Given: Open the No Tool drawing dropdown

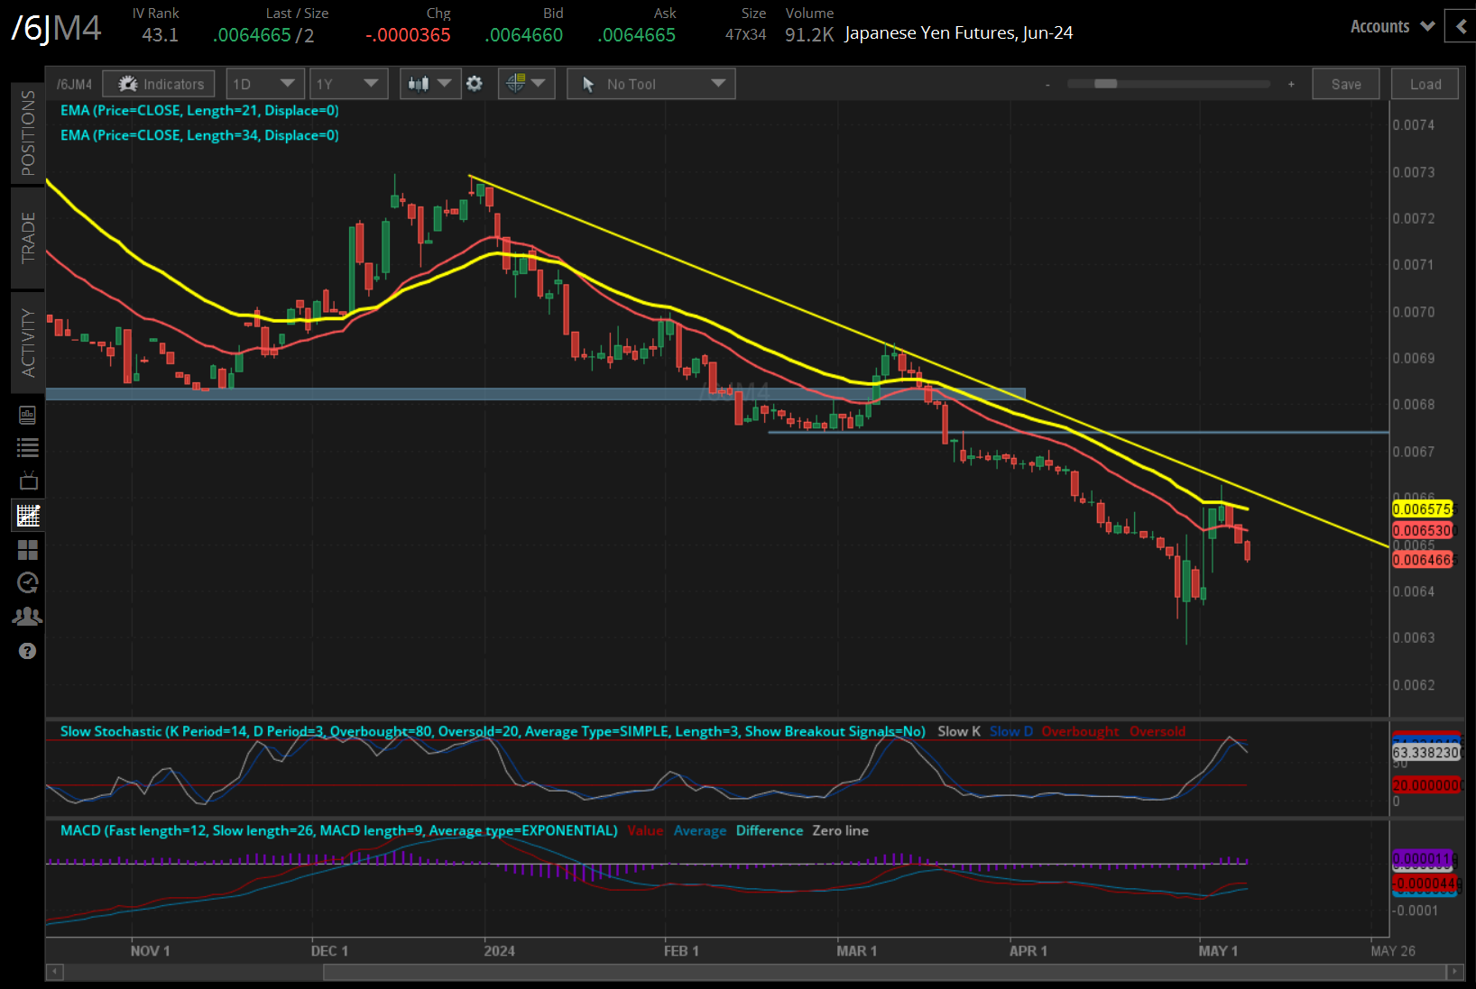Looking at the screenshot, I should tap(650, 84).
